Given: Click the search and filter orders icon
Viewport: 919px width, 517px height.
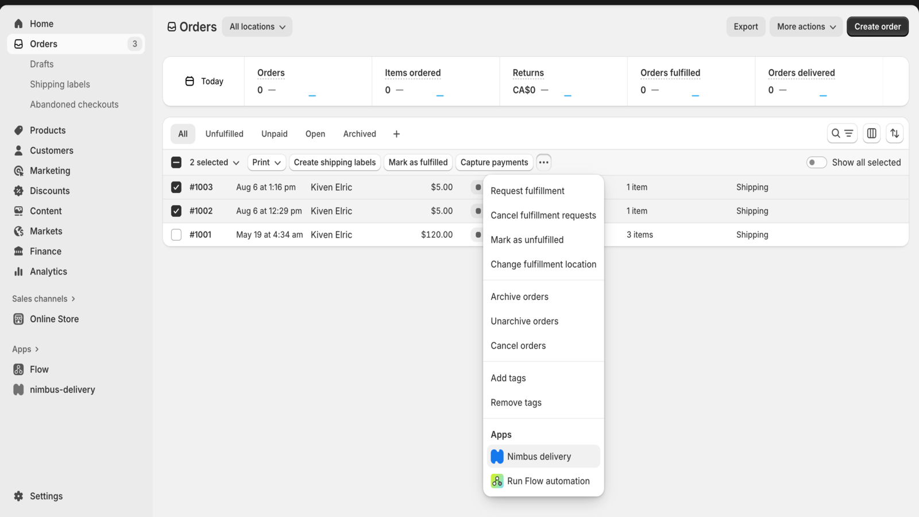Looking at the screenshot, I should (841, 133).
